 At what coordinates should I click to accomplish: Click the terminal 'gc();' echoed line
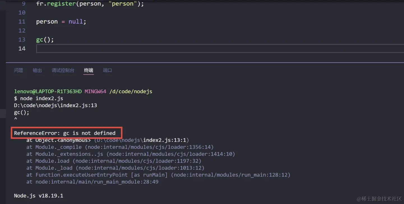click(22, 112)
